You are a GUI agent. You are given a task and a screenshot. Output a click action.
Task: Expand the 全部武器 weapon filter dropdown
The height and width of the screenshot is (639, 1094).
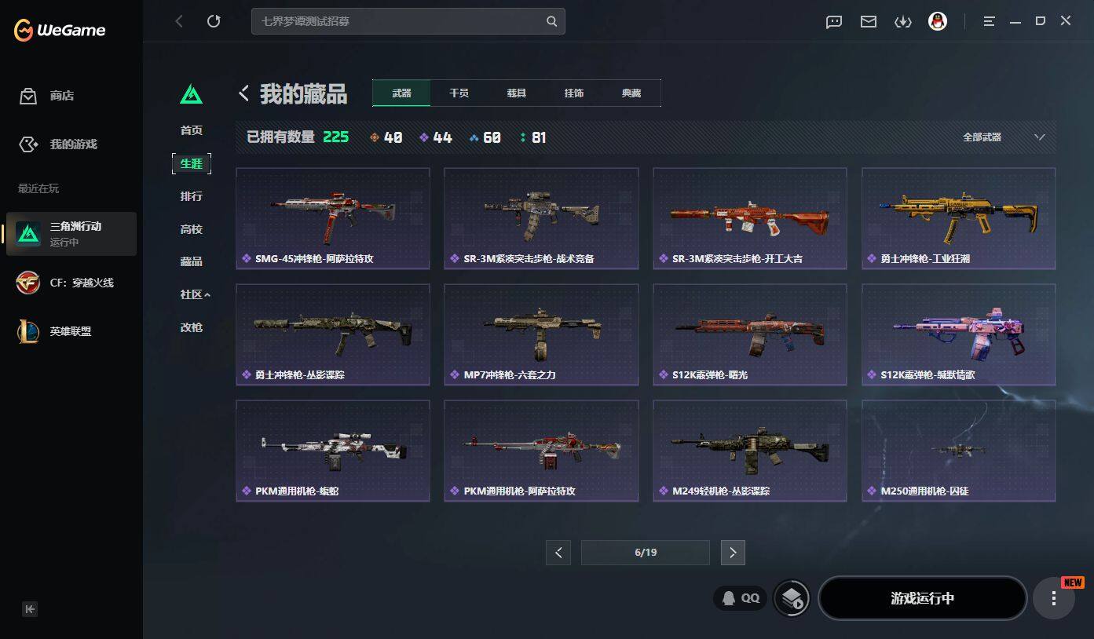coord(1004,137)
